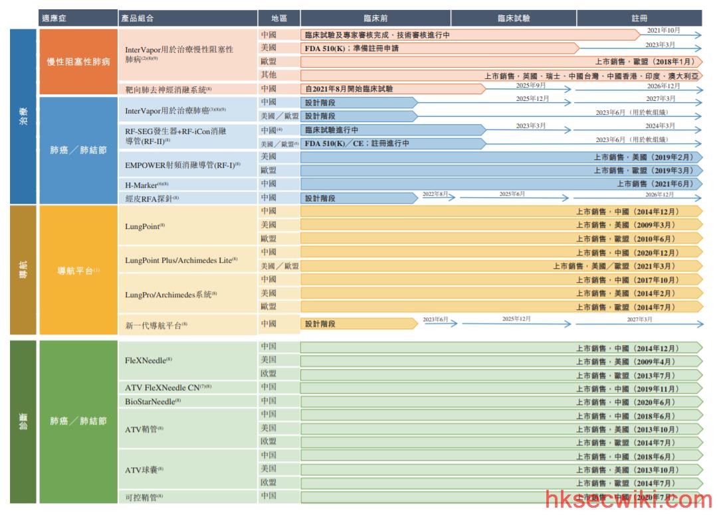The width and height of the screenshot is (719, 515).
Task: Click the 2025年6月 date label
Action: point(512,194)
